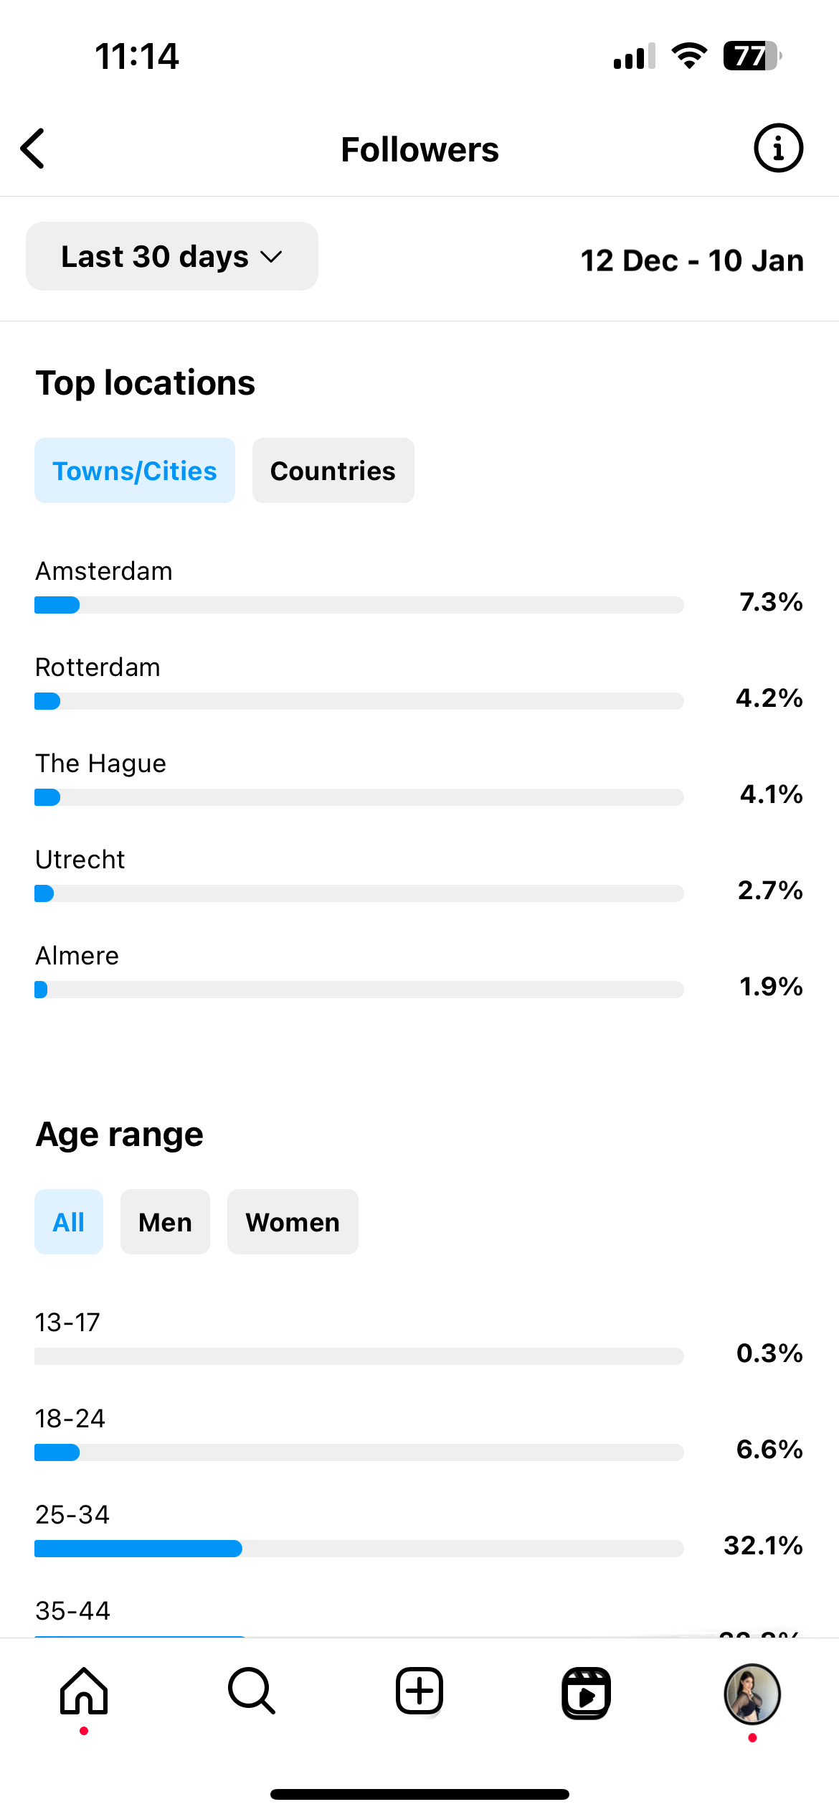Screen dimensions: 839x1817
Task: Open the info icon on Followers page
Action: [778, 149]
